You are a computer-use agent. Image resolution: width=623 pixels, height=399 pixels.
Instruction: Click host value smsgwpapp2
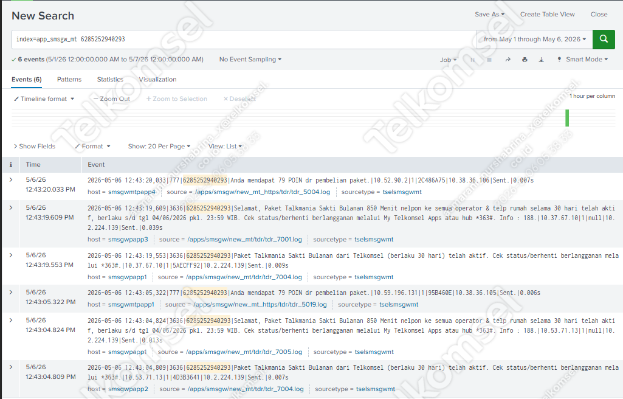[128, 389]
